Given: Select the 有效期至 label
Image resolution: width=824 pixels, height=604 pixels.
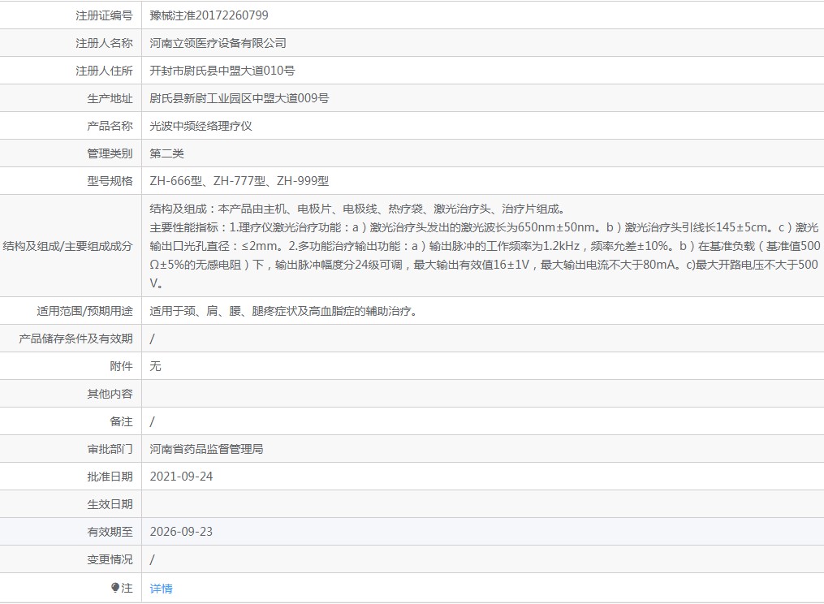Looking at the screenshot, I should tap(110, 532).
